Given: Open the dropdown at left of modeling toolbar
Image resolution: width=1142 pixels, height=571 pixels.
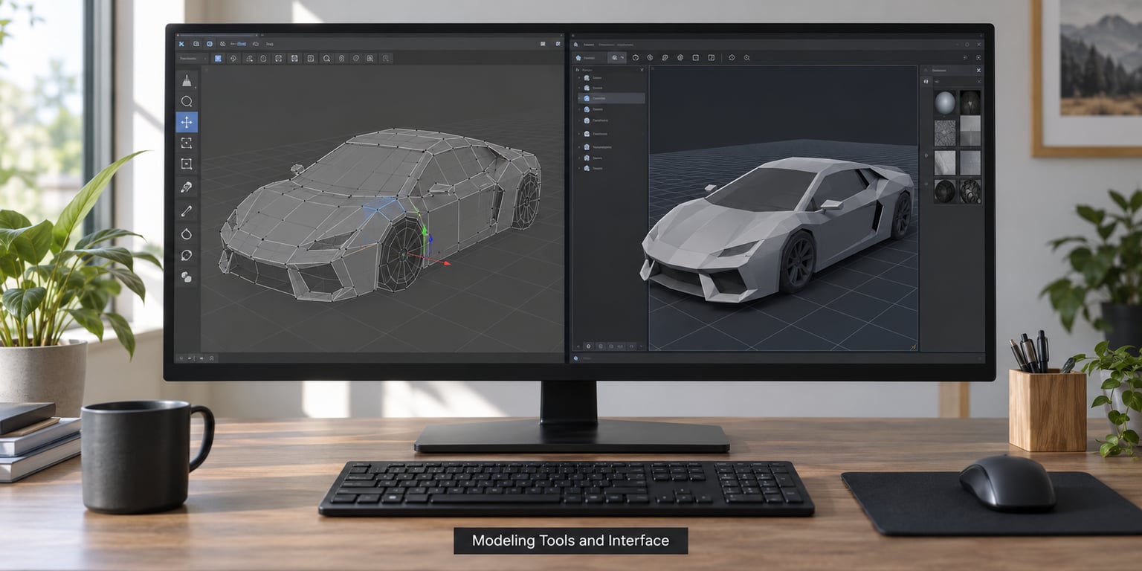Looking at the screenshot, I should point(193,58).
